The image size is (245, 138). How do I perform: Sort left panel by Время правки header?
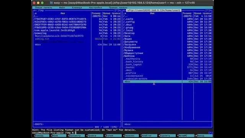[x=112, y=13]
